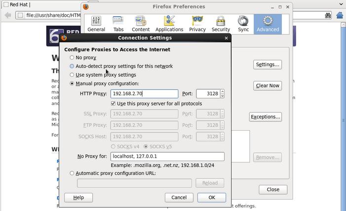Viewport: 346px width, 211px height.
Task: Open the Exceptions... dialog
Action: 266,117
